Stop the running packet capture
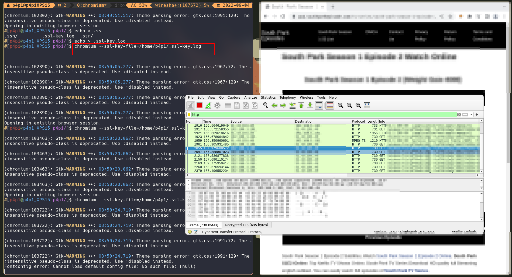 pyautogui.click(x=200, y=105)
